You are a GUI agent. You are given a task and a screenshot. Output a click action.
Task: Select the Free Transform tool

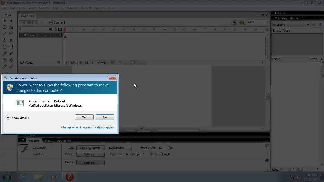click(x=5, y=27)
